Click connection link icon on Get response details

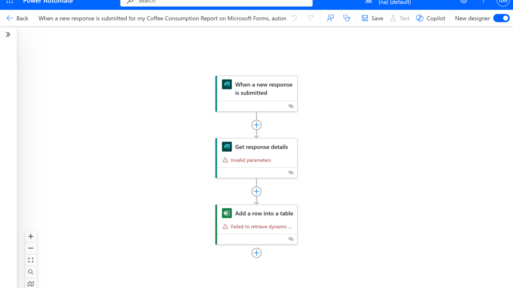[291, 172]
